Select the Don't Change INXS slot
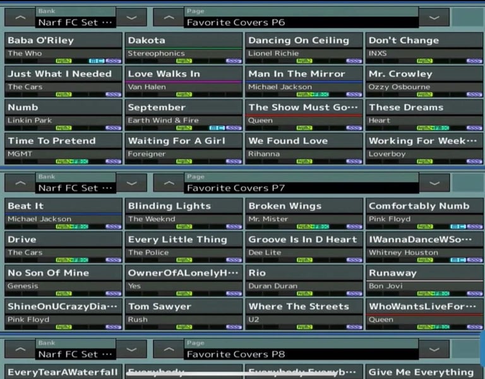485x379 pixels. [424, 48]
